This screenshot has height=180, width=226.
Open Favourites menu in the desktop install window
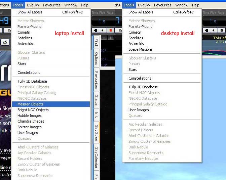[x=162, y=5]
